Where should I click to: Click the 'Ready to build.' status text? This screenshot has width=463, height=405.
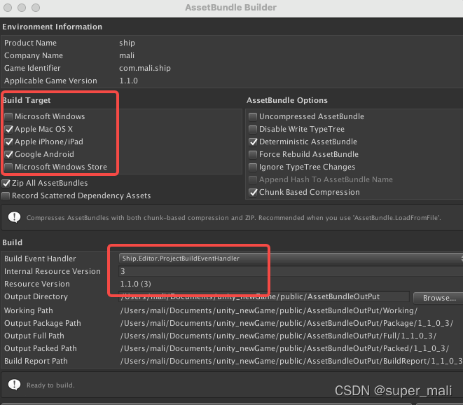click(50, 385)
